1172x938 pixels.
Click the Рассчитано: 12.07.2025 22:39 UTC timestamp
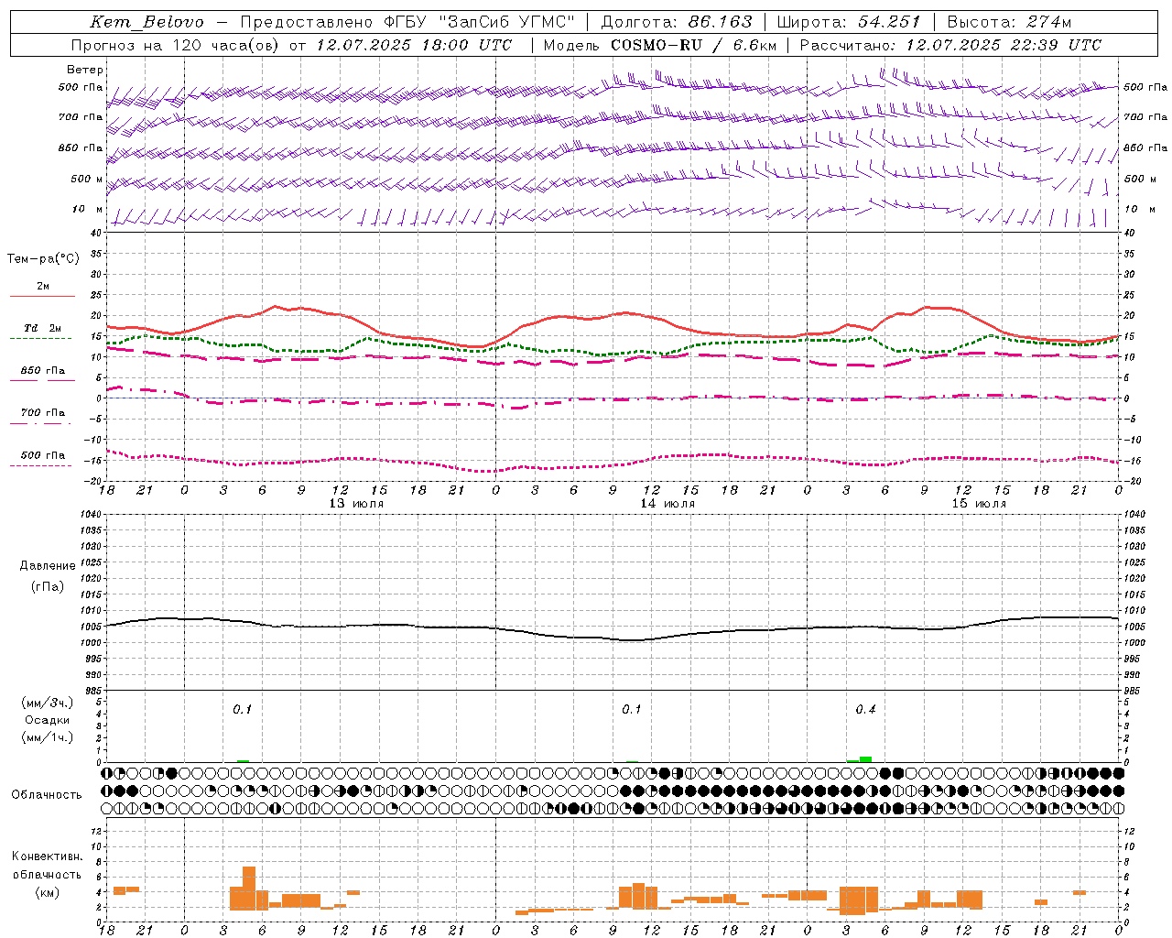pyautogui.click(x=950, y=45)
